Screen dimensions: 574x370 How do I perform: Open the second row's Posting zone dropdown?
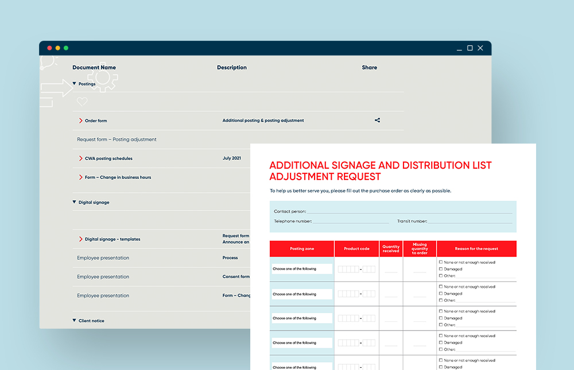[302, 294]
